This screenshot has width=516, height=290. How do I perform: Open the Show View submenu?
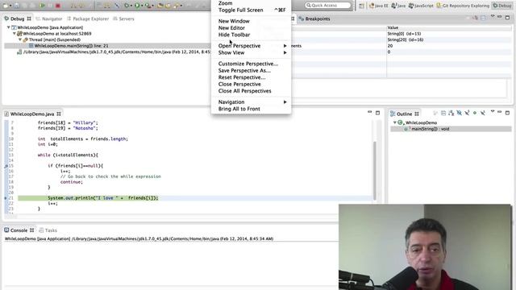251,52
